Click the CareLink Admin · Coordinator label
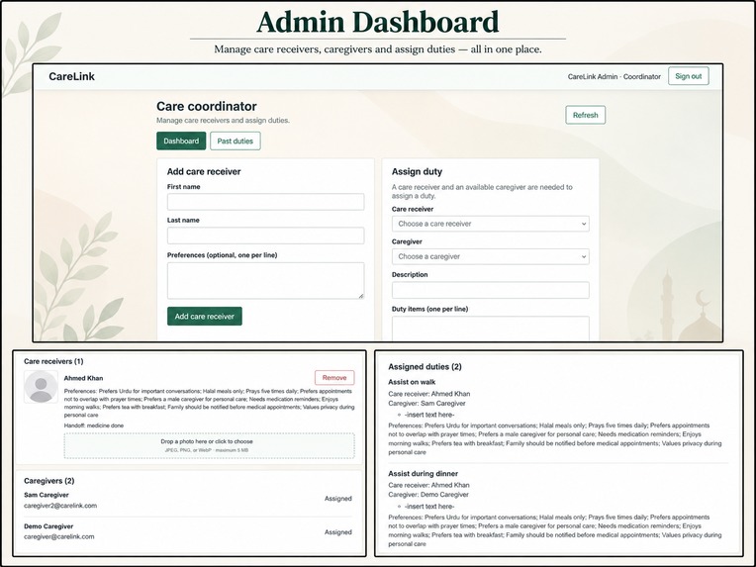 614,76
